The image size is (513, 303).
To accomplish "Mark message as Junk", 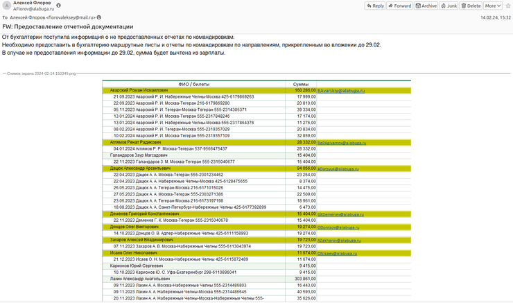I will point(449,6).
